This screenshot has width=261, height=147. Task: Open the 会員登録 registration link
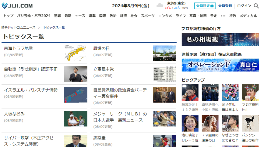coord(225,6)
